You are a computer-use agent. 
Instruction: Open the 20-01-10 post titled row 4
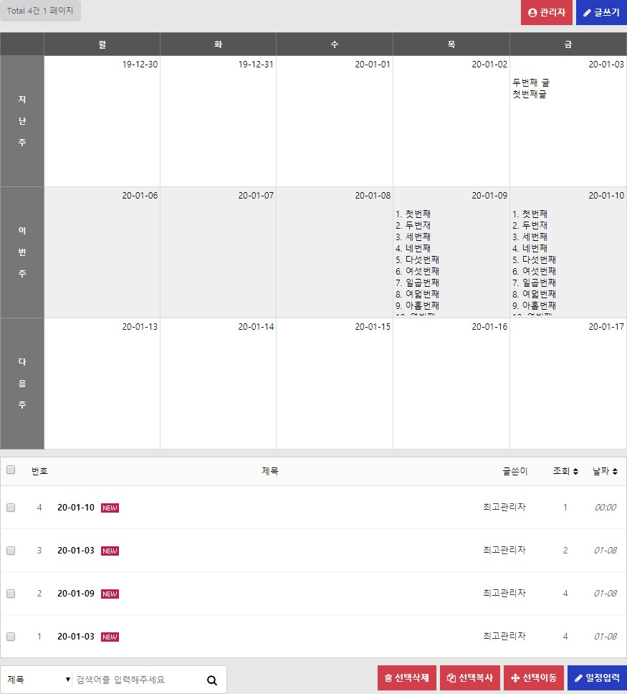pos(76,508)
